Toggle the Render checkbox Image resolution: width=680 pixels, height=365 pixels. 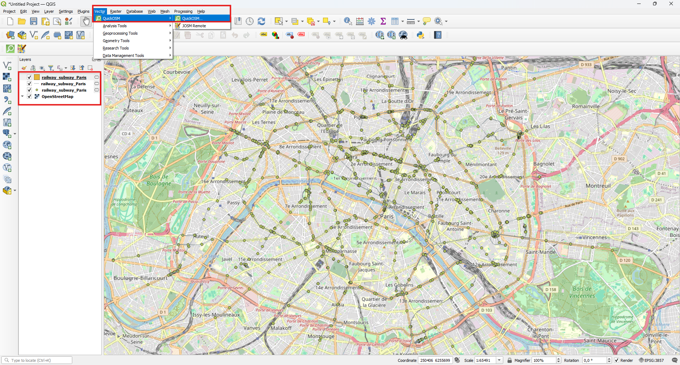tap(617, 360)
